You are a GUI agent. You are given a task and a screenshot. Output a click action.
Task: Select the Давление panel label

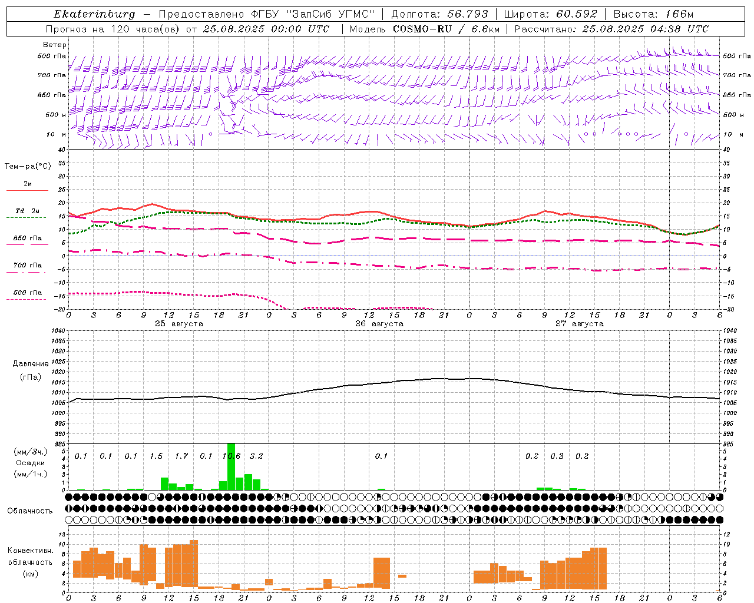[31, 364]
